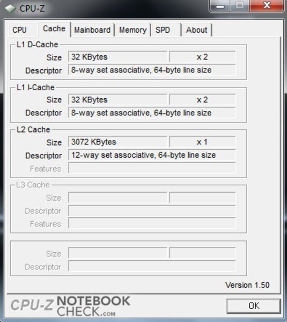The width and height of the screenshot is (287, 322).
Task: Click the greyed L3 Cache group label
Action: pos(33,185)
